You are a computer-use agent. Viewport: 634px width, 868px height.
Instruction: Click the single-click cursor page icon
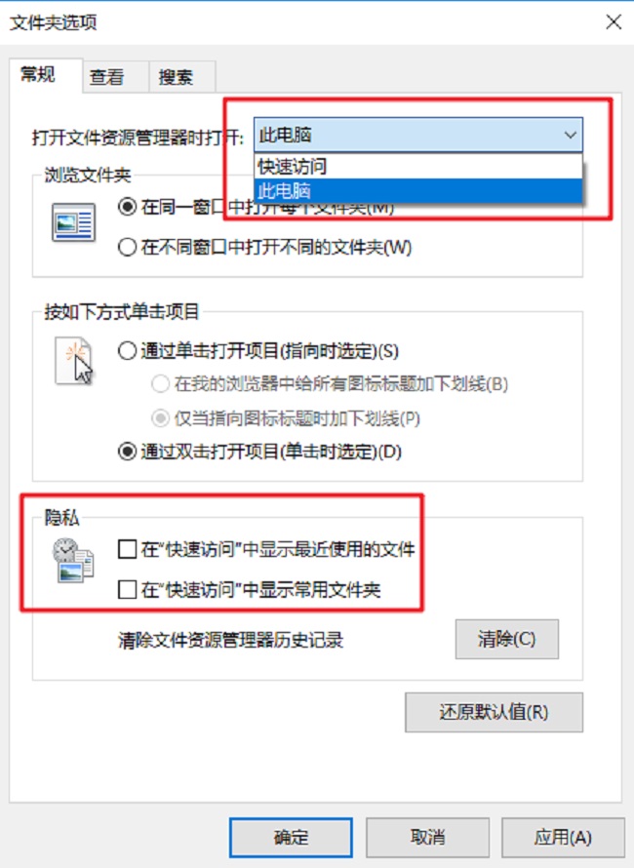pos(74,361)
